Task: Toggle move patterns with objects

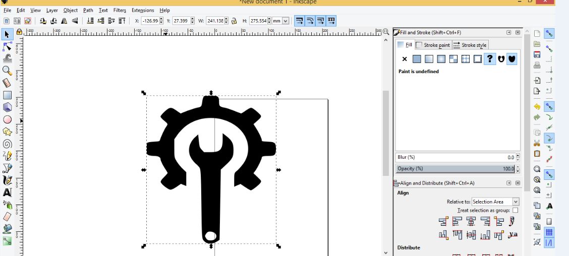Action: [x=331, y=21]
